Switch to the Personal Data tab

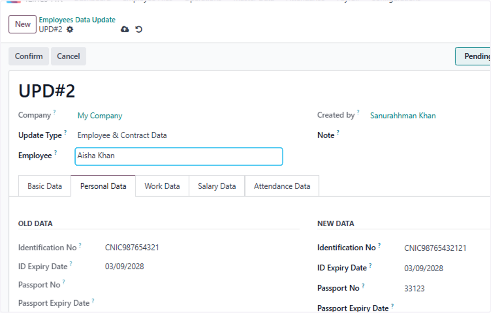103,186
